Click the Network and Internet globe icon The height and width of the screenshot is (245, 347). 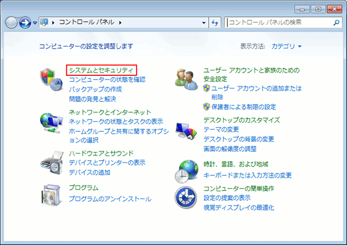[52, 122]
